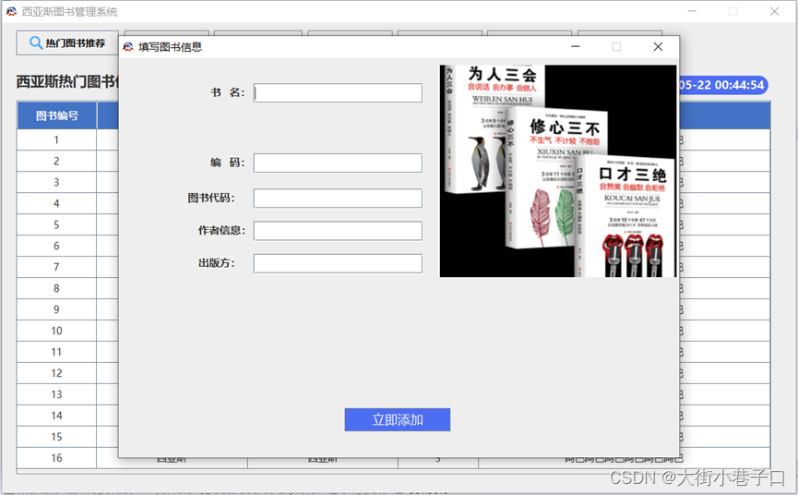Click the book covers image in dialog
798x495 pixels.
558,171
